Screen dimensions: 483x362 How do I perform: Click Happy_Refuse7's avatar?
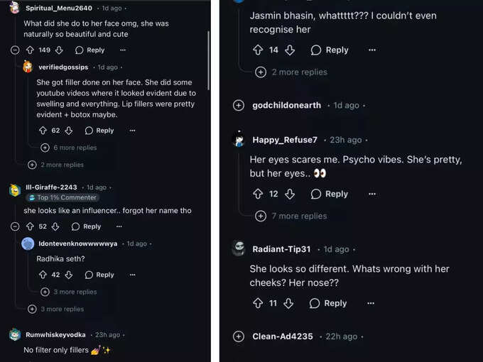pyautogui.click(x=239, y=139)
